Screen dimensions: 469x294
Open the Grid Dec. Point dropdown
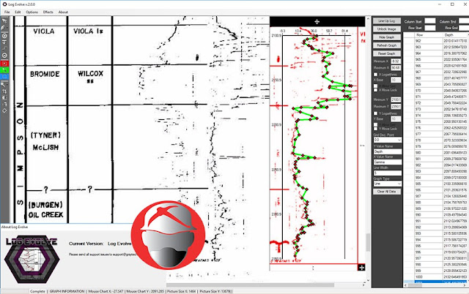tap(388, 140)
